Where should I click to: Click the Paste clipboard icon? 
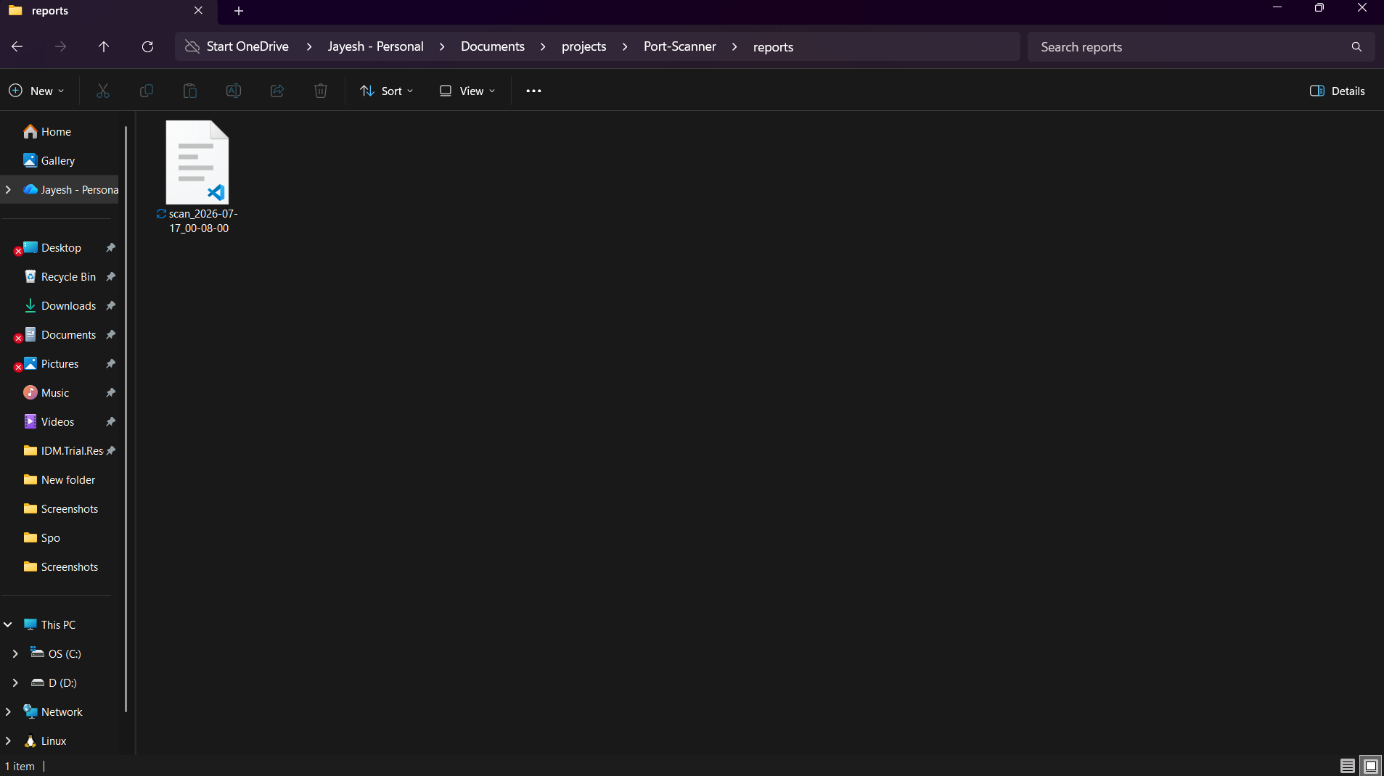[190, 91]
